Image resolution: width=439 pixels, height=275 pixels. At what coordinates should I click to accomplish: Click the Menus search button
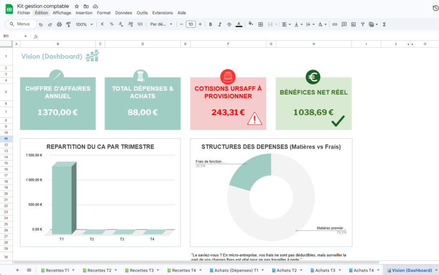click(20, 24)
